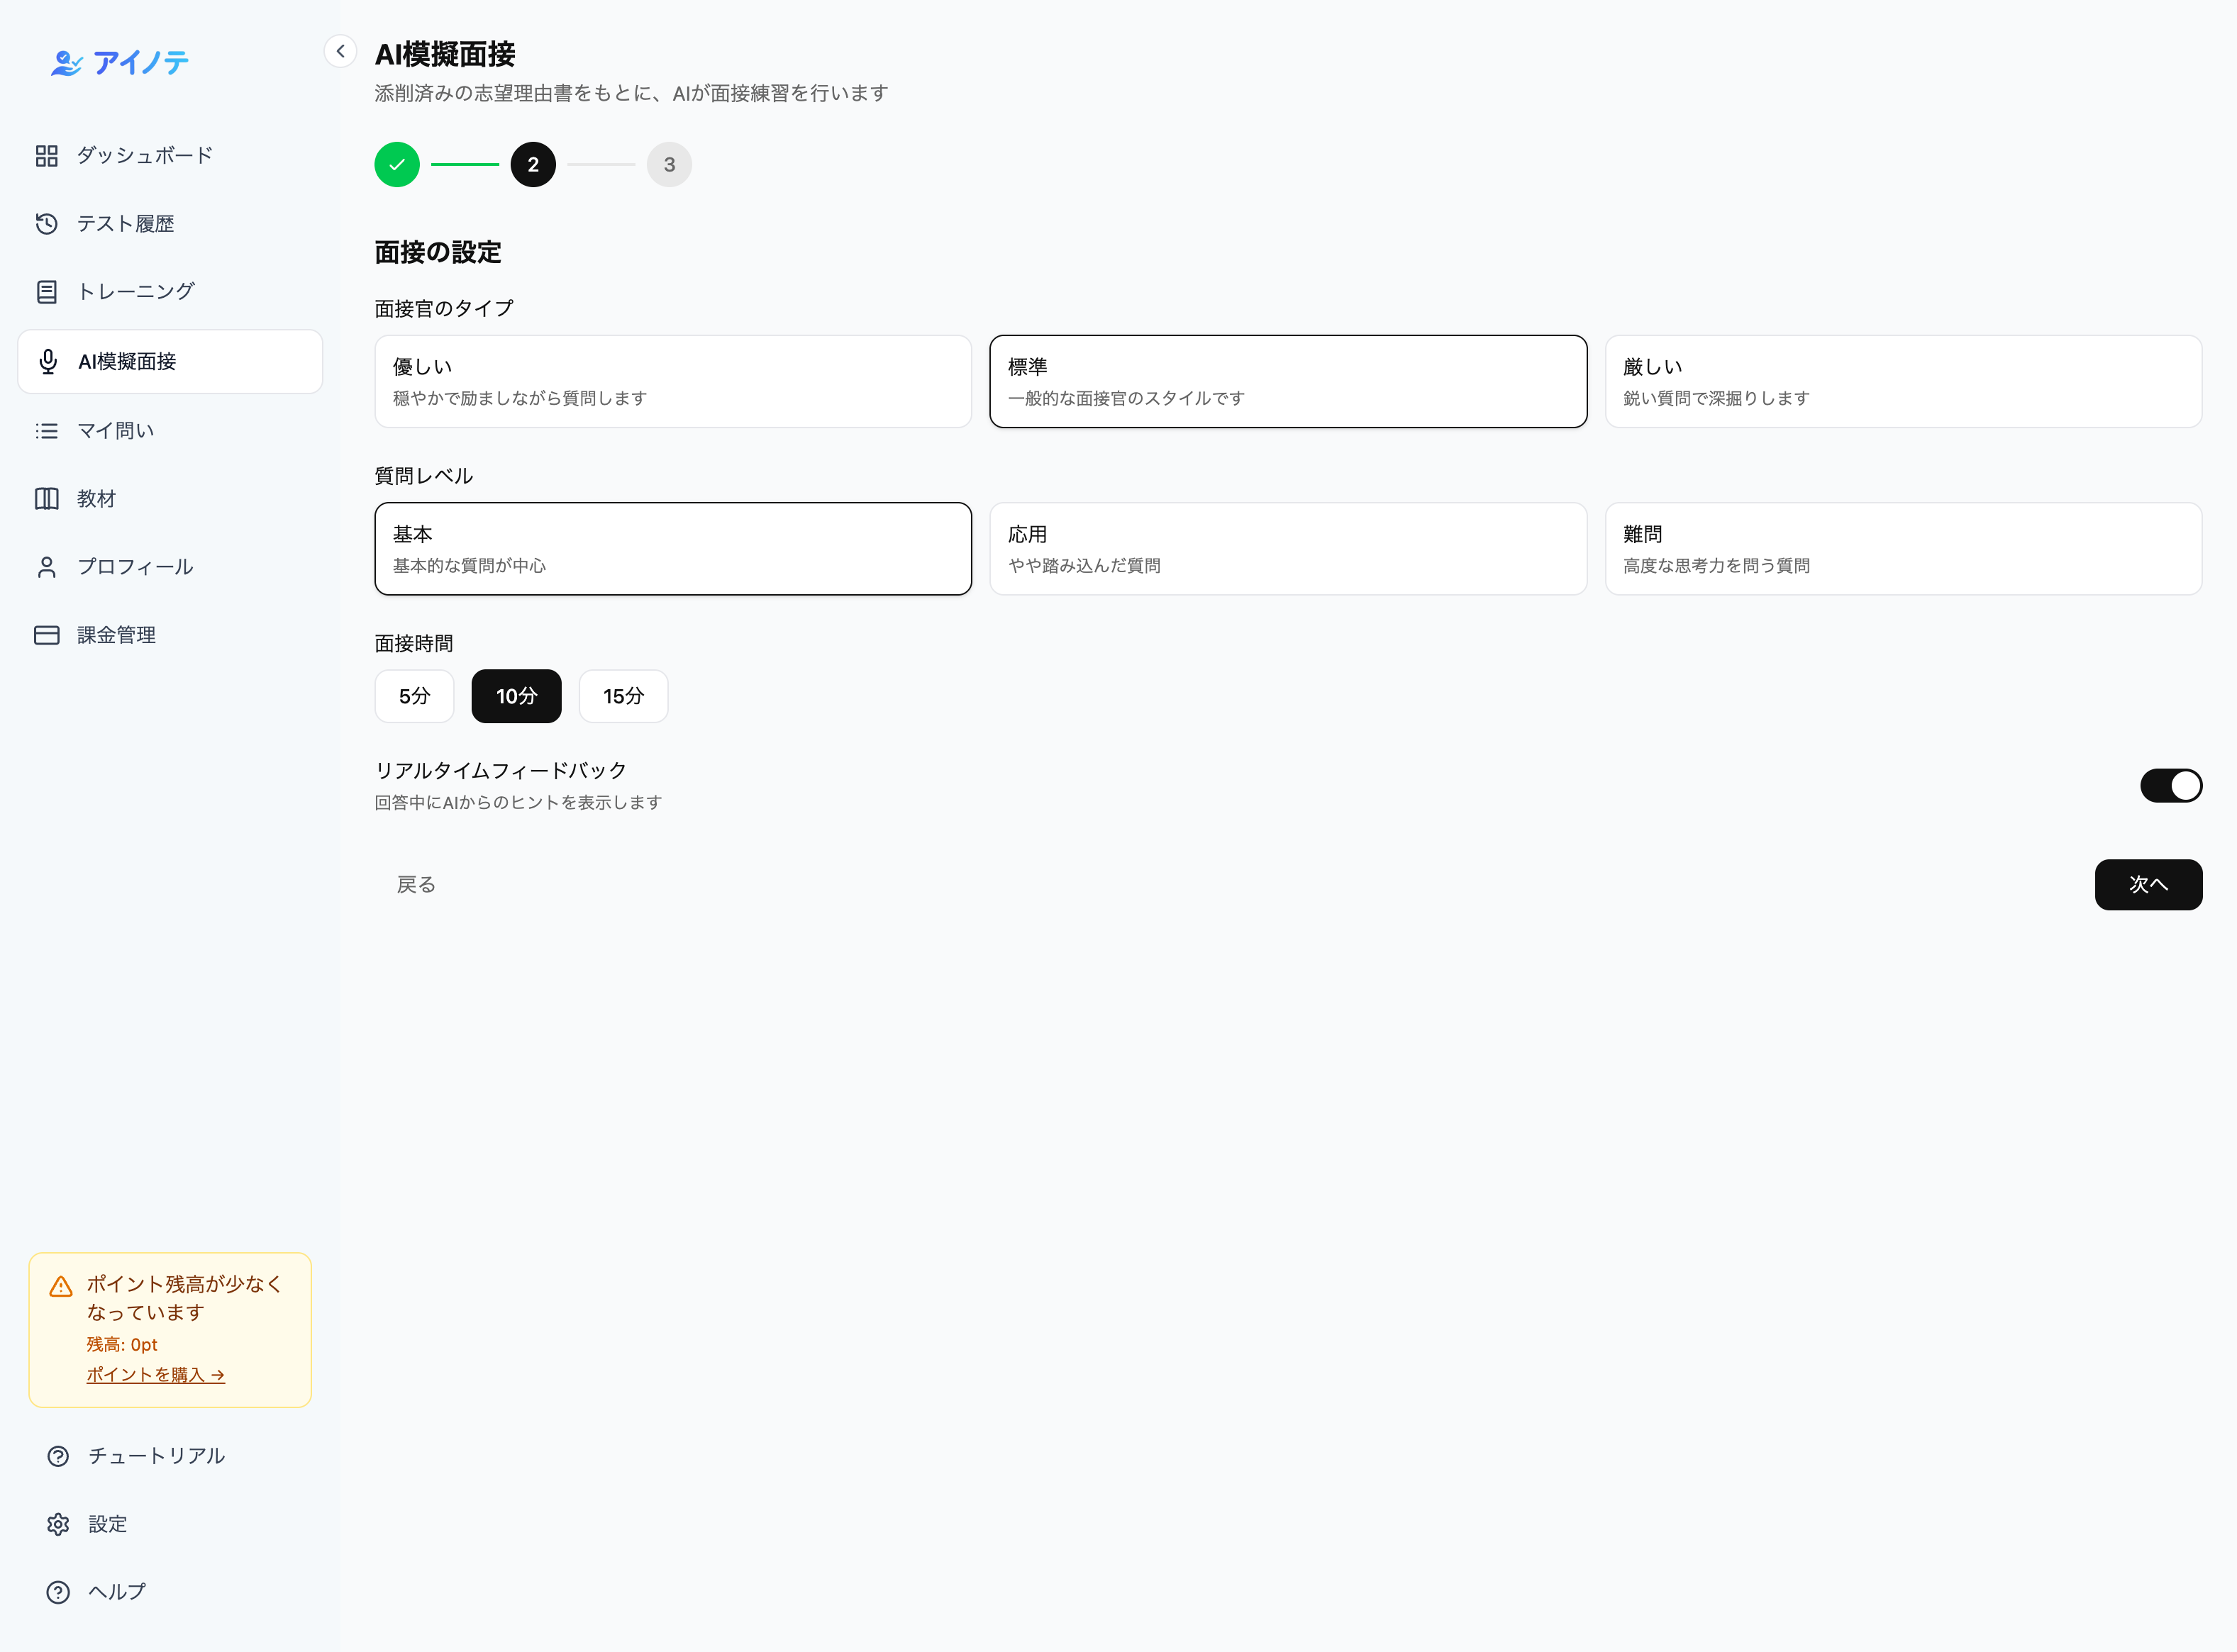Open マイ問い menu item
The height and width of the screenshot is (1652, 2237).
(x=115, y=431)
